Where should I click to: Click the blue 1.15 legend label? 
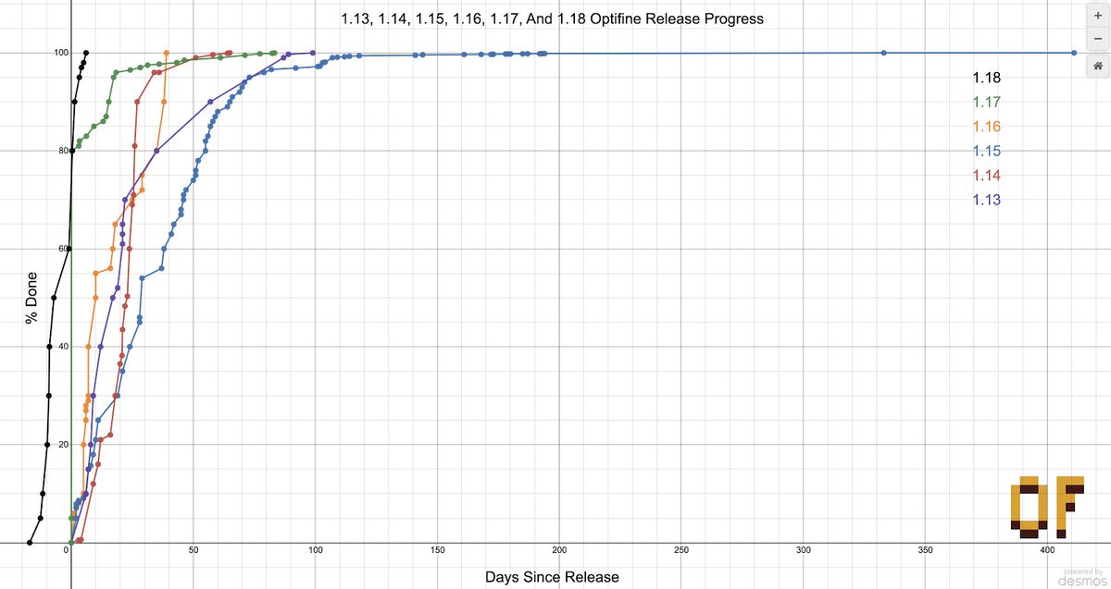(986, 152)
